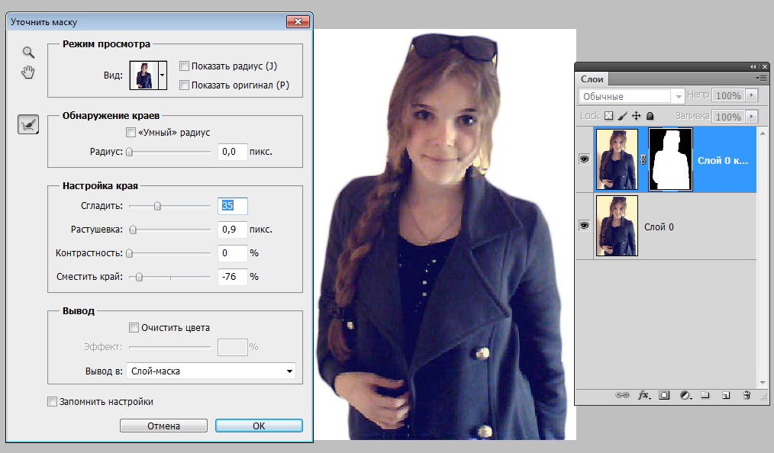This screenshot has width=774, height=453.
Task: Click the Растушевка value field 0,9
Action: pyautogui.click(x=233, y=230)
